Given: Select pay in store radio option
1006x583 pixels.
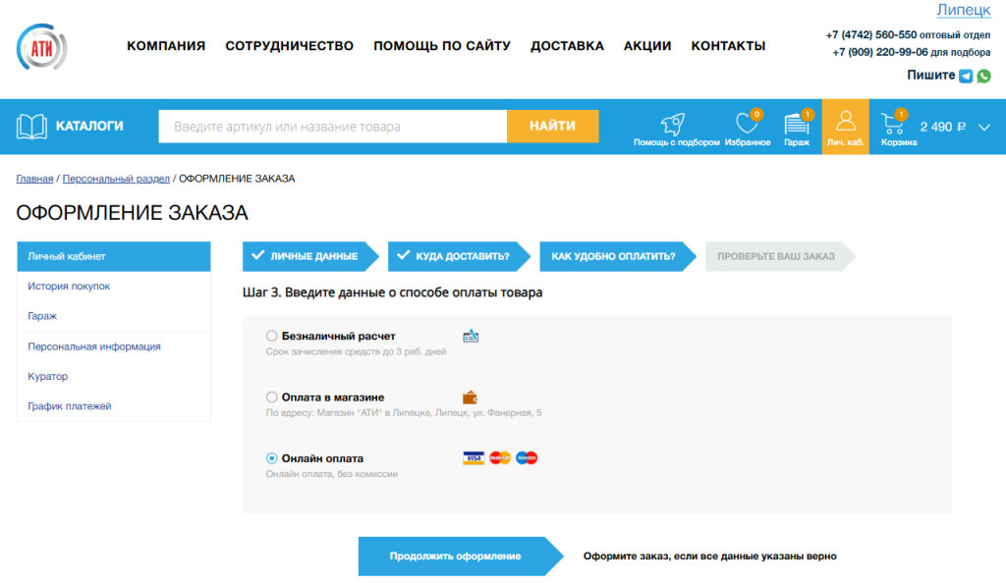Looking at the screenshot, I should pyautogui.click(x=272, y=397).
